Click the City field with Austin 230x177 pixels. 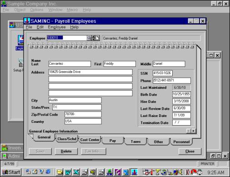75,100
